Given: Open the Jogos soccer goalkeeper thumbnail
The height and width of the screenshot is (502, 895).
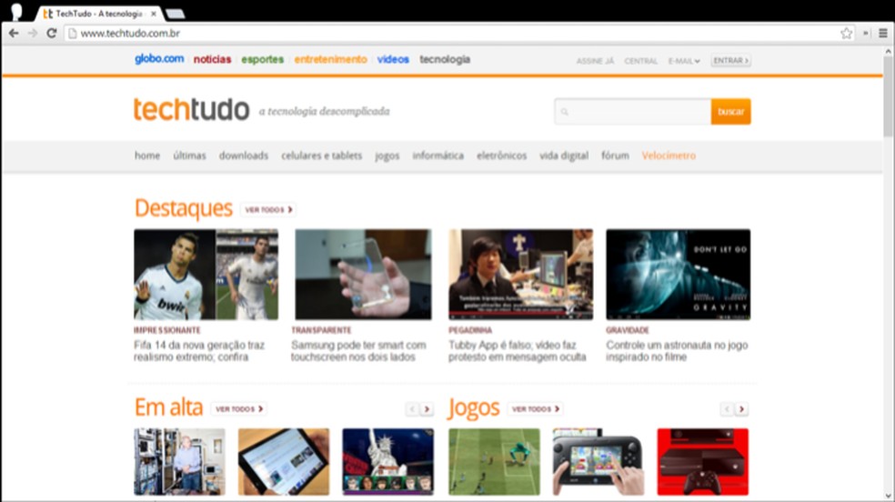Looking at the screenshot, I should pos(494,461).
